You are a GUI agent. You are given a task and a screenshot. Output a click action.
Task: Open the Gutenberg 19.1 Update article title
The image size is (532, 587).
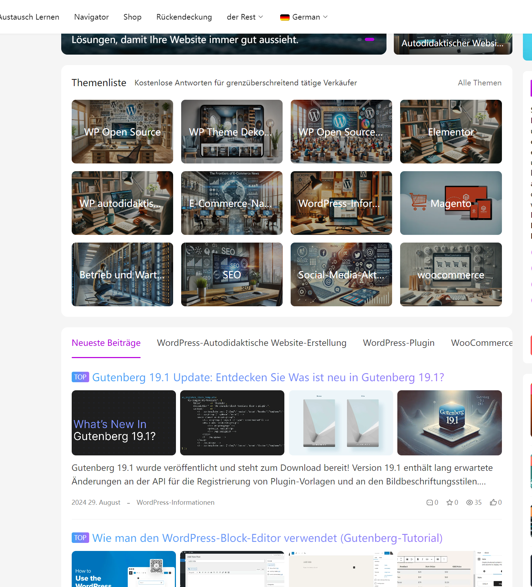268,377
